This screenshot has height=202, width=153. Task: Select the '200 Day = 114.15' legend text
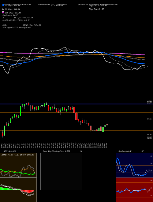[13, 13]
